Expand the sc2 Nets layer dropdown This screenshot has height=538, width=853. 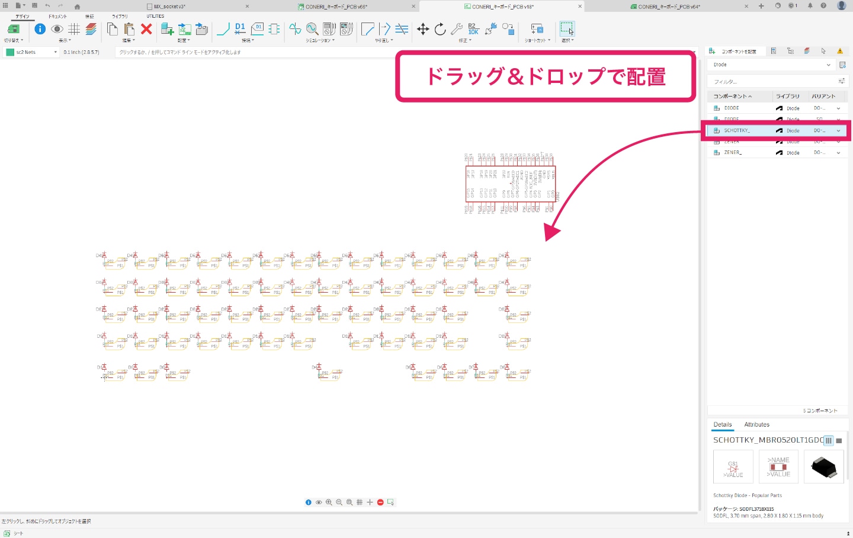point(56,52)
